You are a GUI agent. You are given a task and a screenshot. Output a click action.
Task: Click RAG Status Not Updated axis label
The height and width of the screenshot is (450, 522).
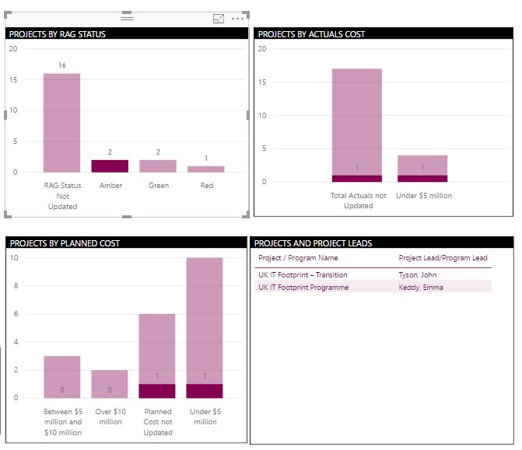[62, 196]
